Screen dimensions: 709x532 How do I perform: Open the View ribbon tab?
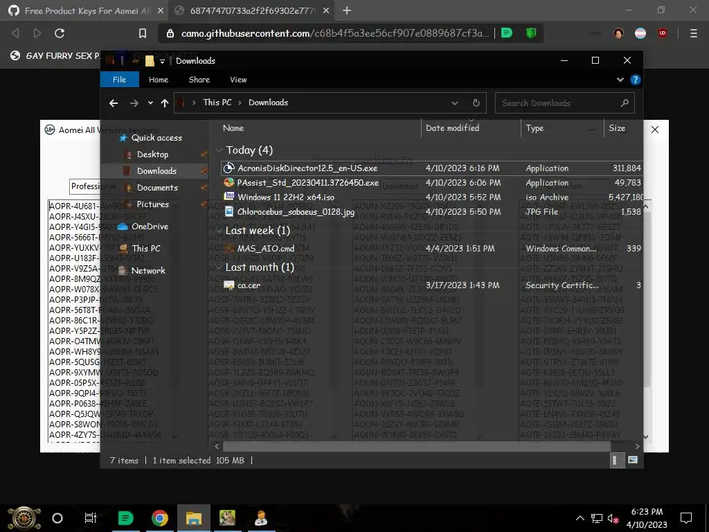pyautogui.click(x=238, y=80)
